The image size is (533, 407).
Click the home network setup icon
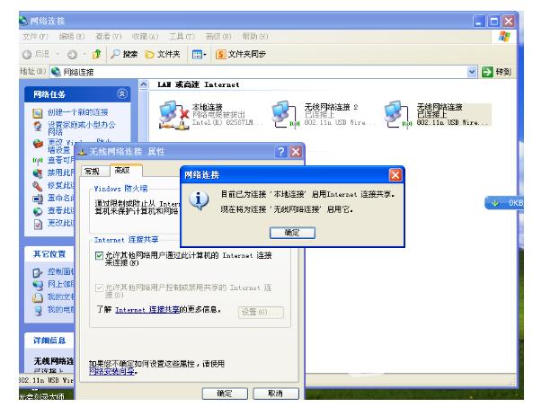[38, 127]
